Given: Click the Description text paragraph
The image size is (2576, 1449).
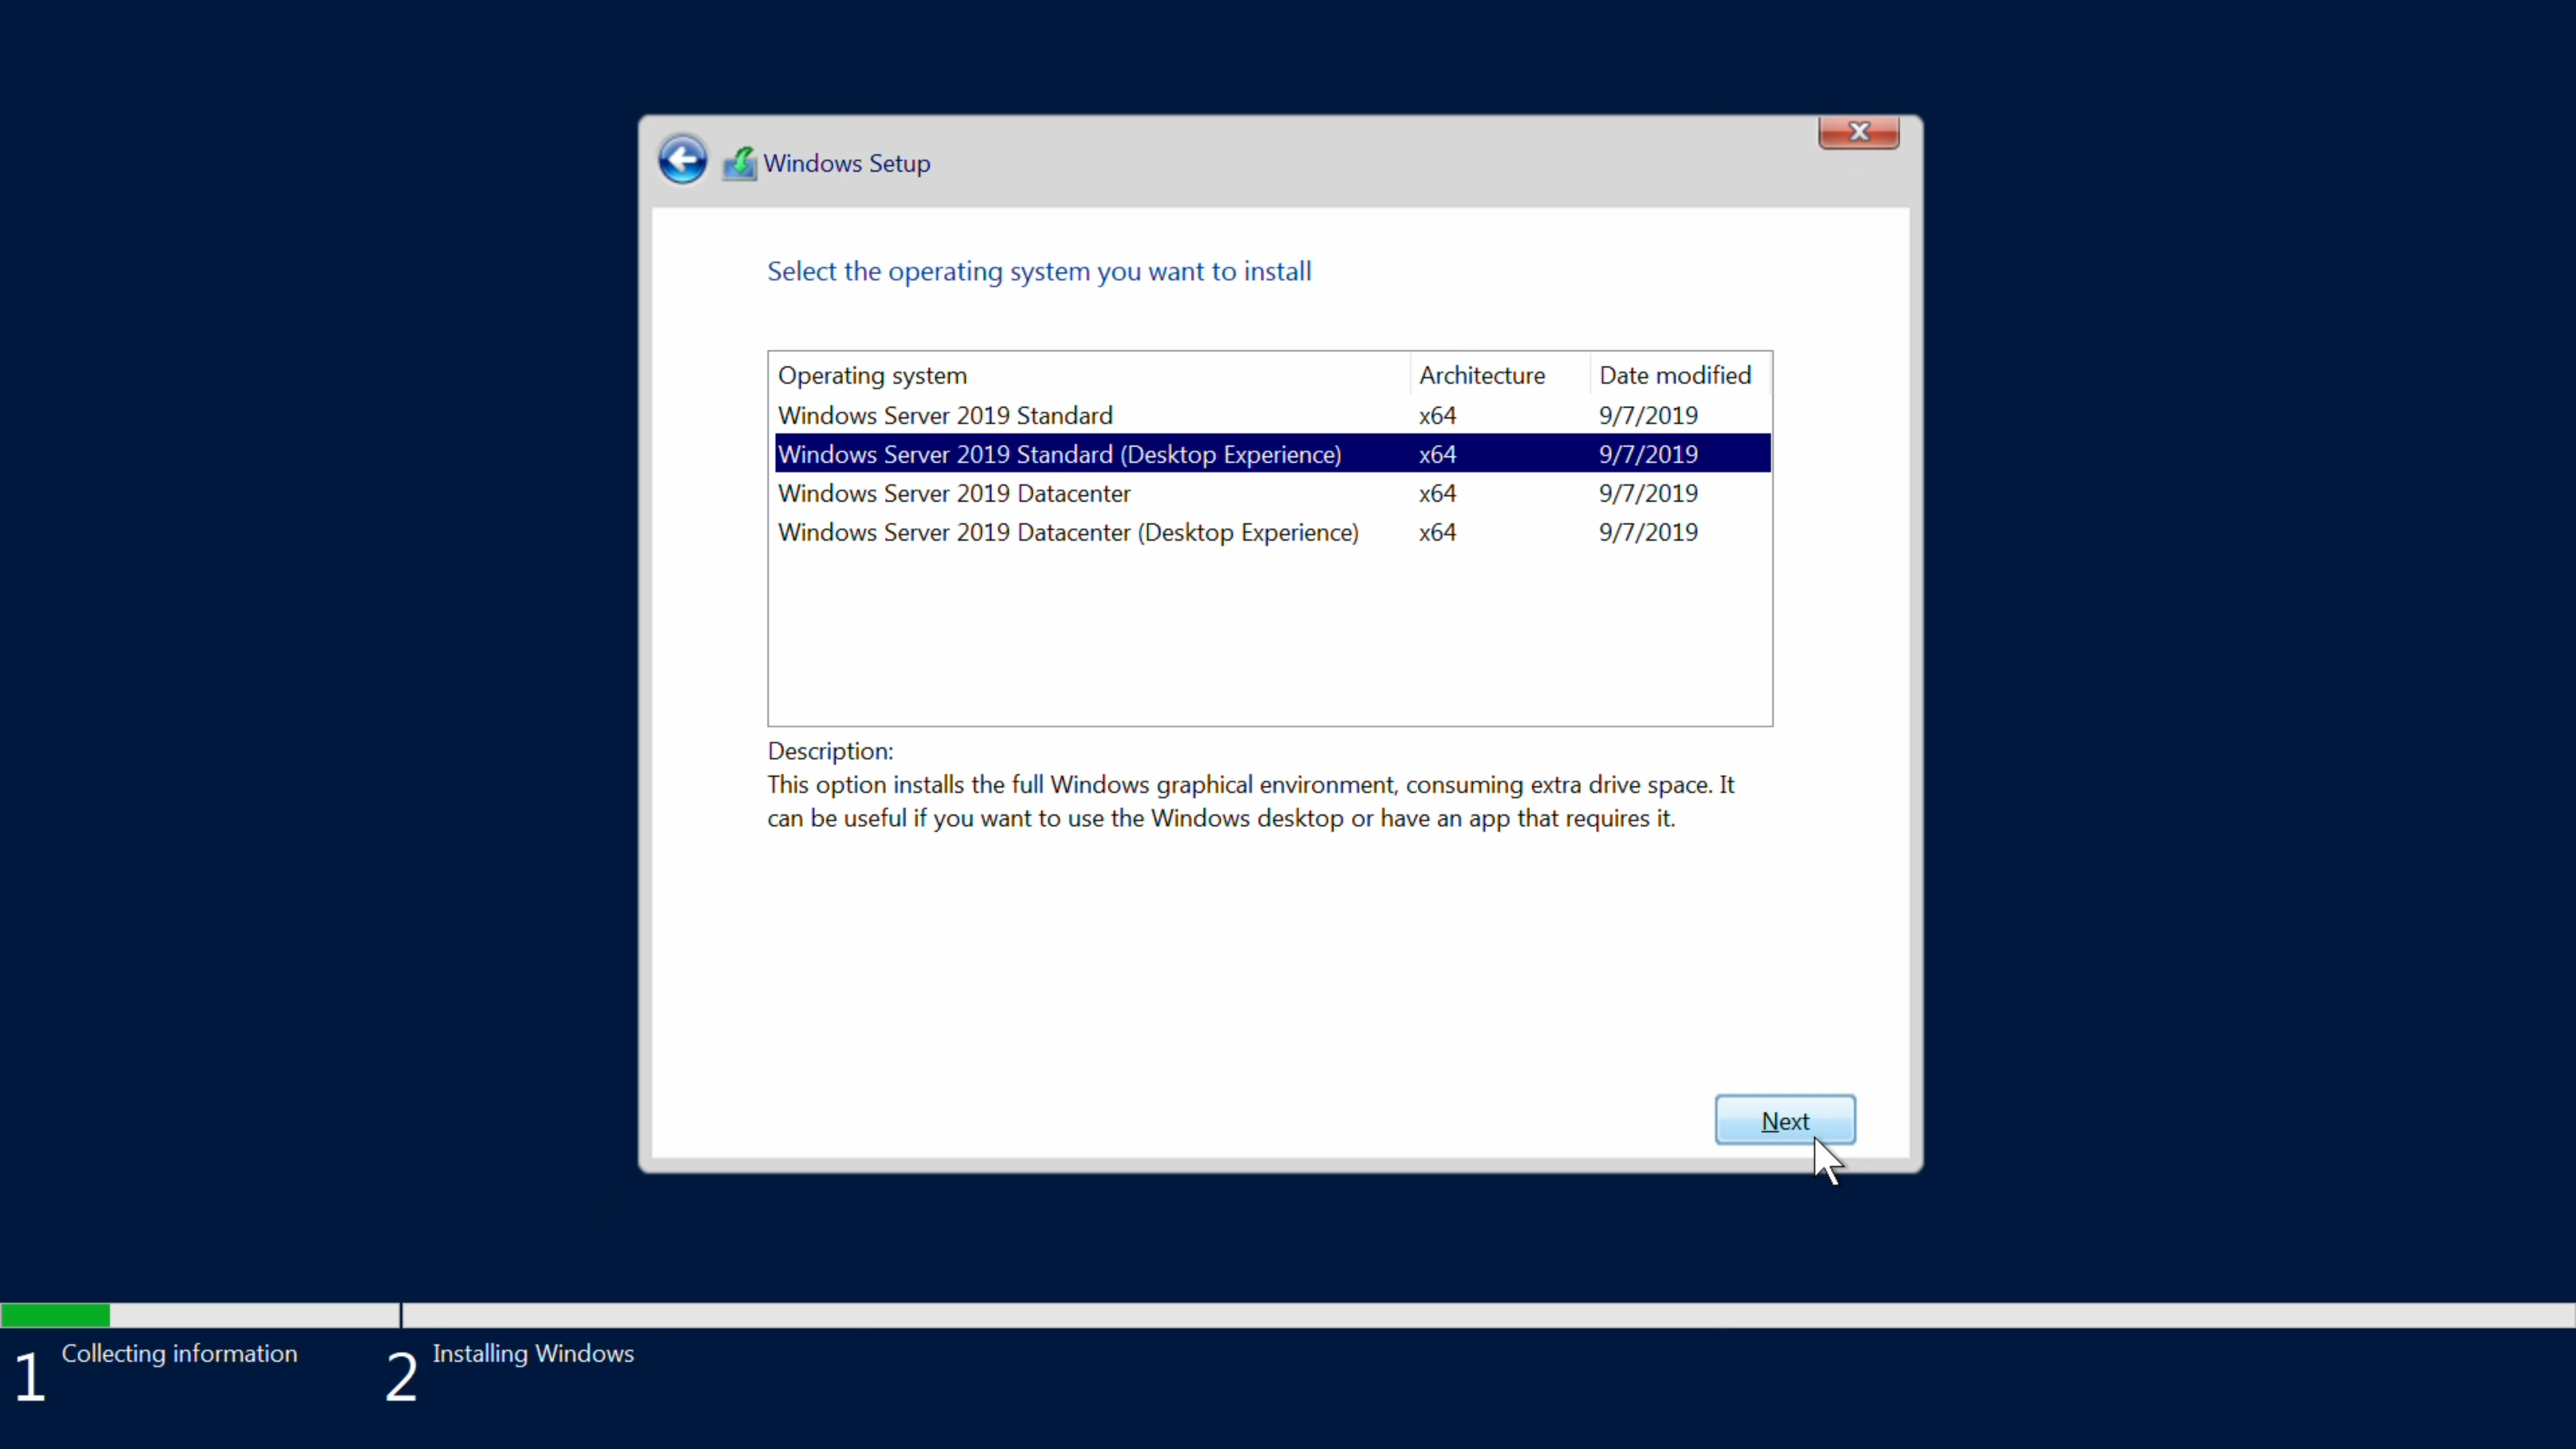Looking at the screenshot, I should tap(1251, 801).
